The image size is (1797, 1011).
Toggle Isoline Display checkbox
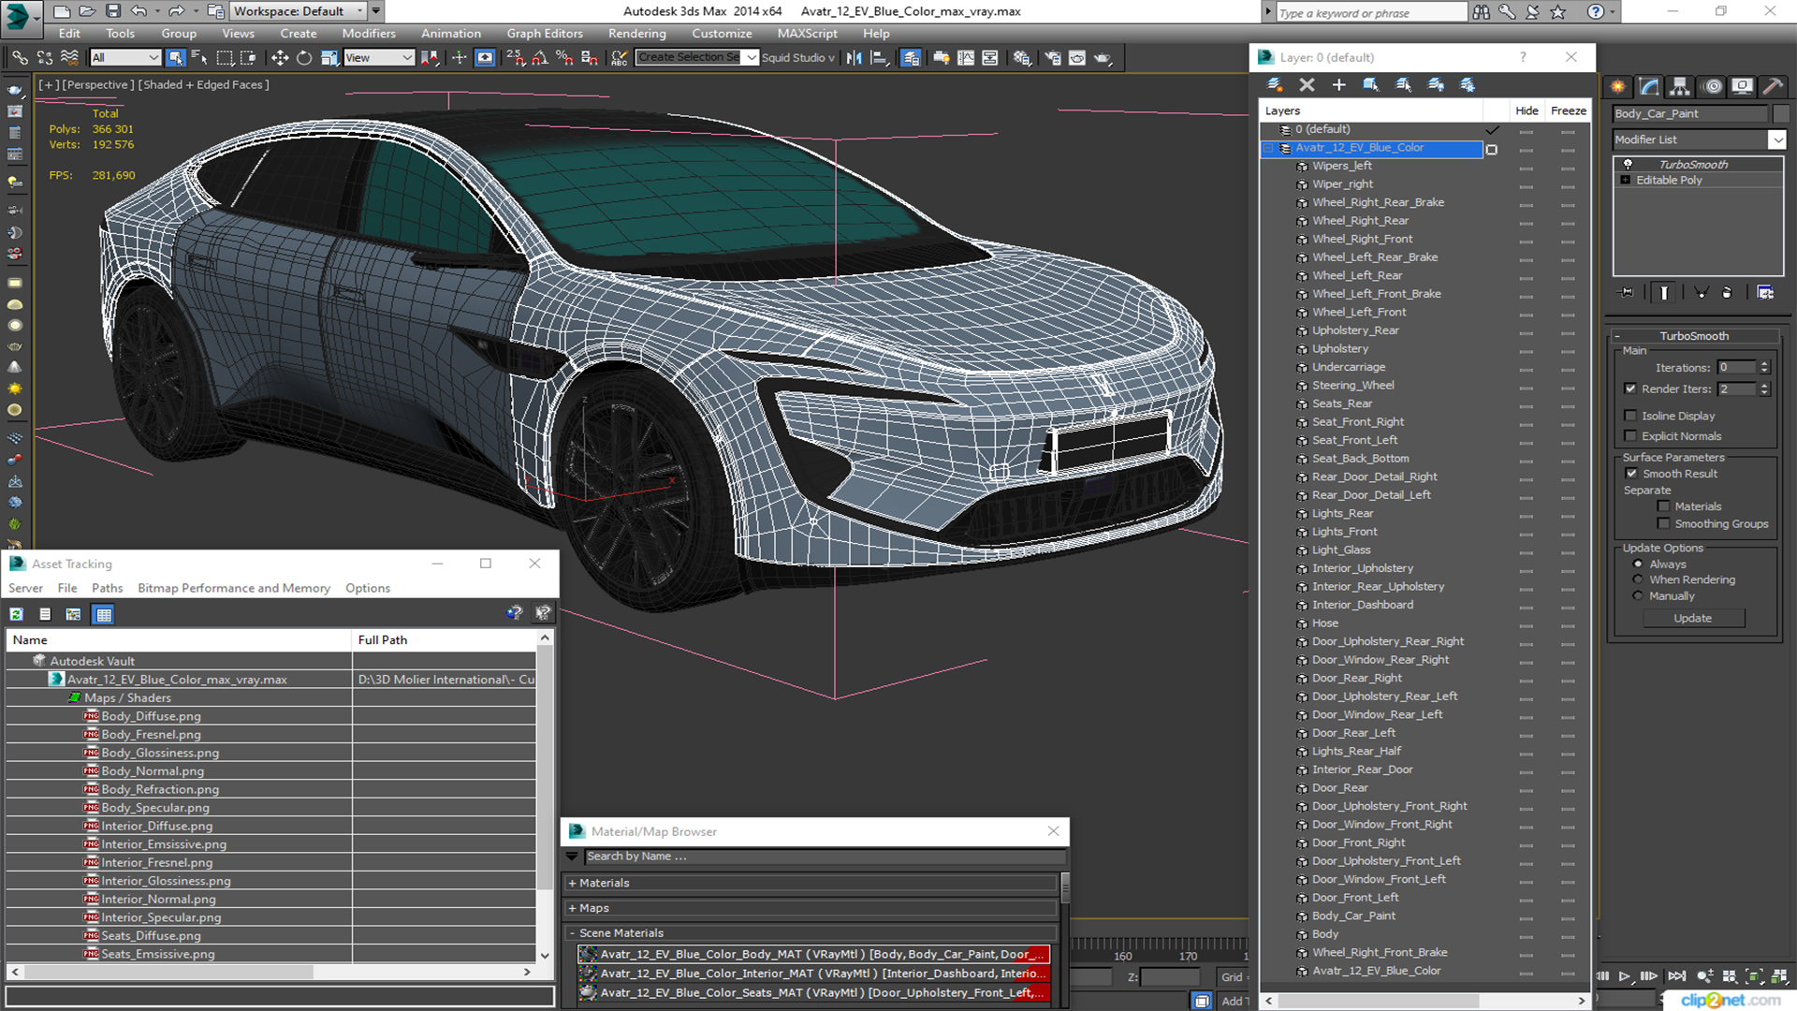(x=1630, y=416)
